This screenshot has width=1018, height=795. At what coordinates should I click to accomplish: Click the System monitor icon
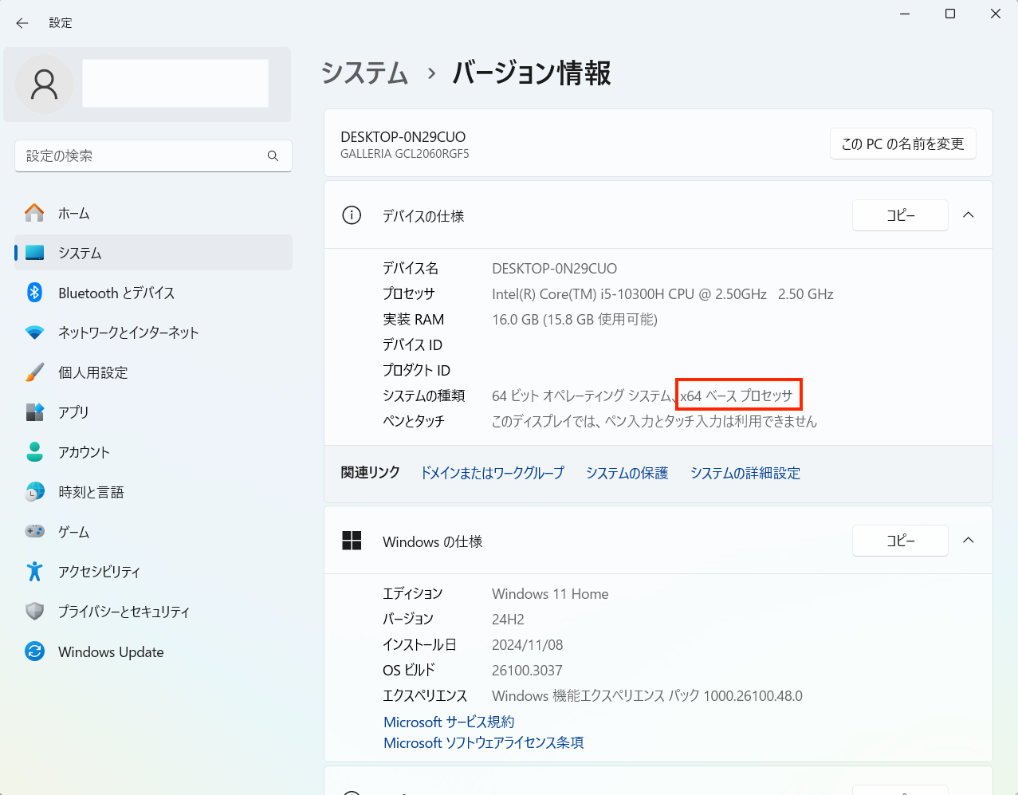pyautogui.click(x=34, y=253)
